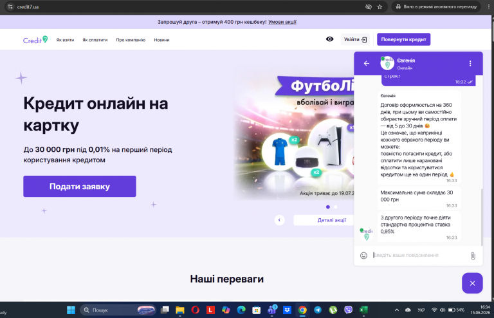The height and width of the screenshot is (318, 494).
Task: Bookmark this page with star icon
Action: (380, 6)
